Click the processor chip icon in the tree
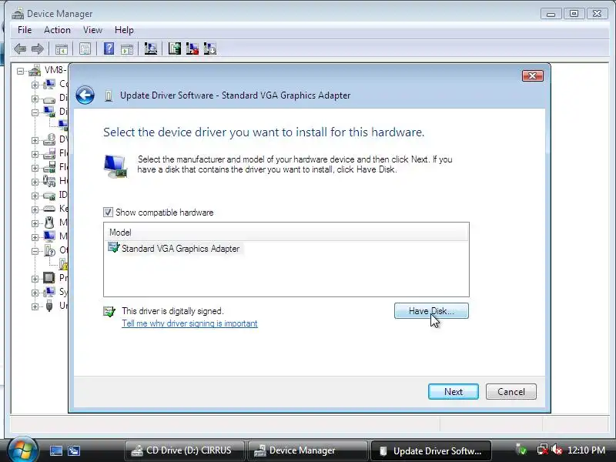Image resolution: width=616 pixels, height=462 pixels. [49, 278]
